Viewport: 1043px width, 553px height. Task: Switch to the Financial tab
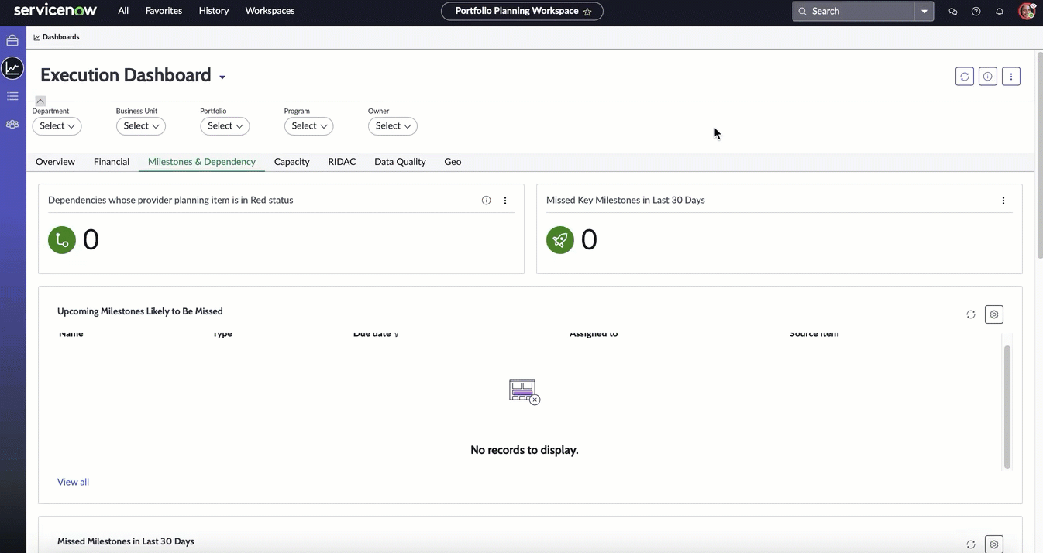(112, 162)
